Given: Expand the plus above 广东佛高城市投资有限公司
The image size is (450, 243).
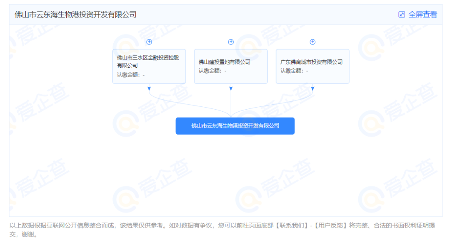Looking at the screenshot, I should [x=312, y=42].
